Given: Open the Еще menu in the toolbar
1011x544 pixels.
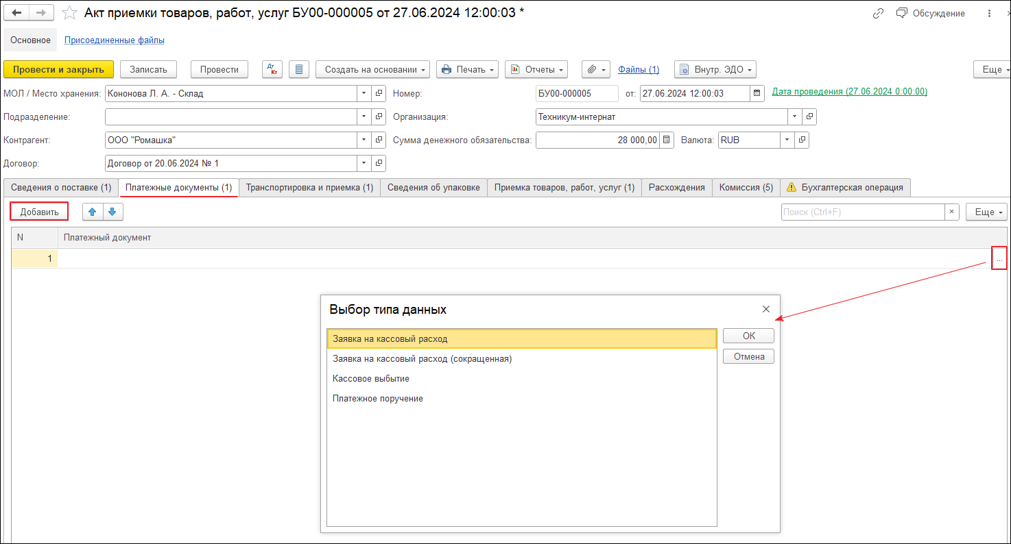Looking at the screenshot, I should tap(992, 69).
